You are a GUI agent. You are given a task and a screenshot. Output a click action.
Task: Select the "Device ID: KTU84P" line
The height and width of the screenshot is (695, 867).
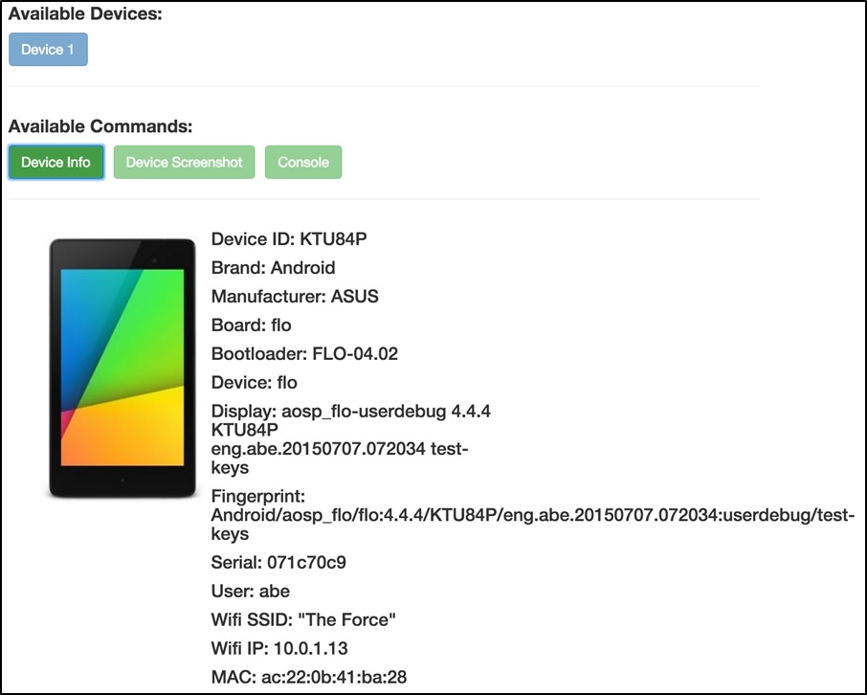[x=289, y=239]
